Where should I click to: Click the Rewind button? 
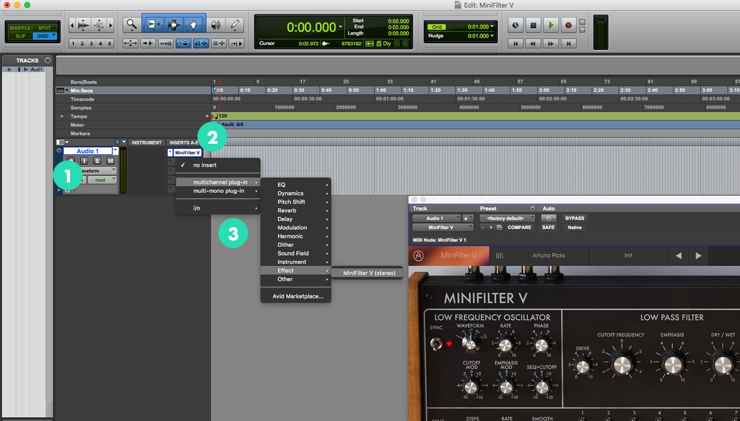(533, 43)
